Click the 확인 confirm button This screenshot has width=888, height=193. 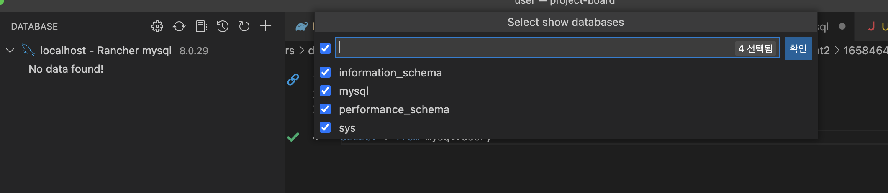[x=798, y=48]
